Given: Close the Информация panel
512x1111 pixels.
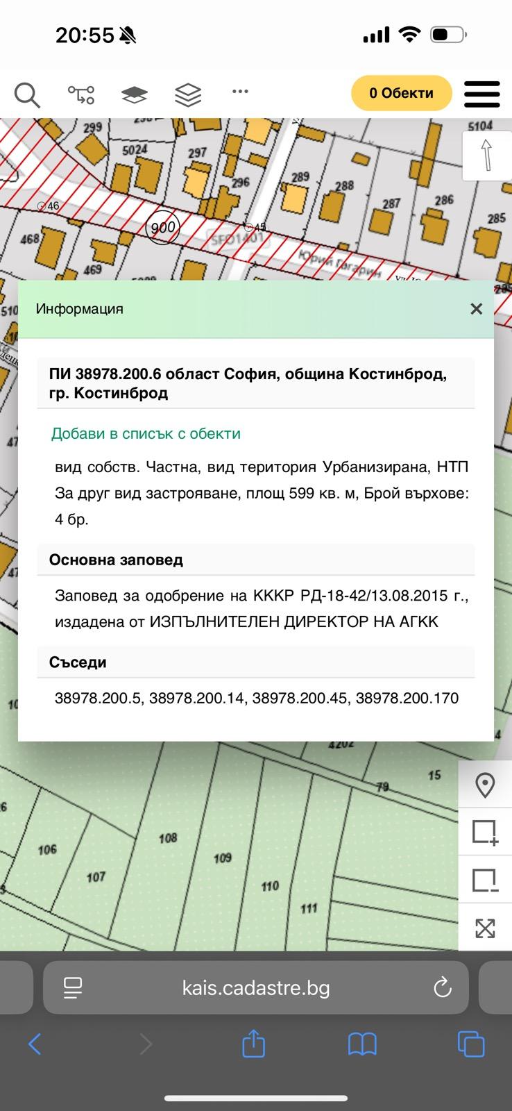Looking at the screenshot, I should 476,309.
